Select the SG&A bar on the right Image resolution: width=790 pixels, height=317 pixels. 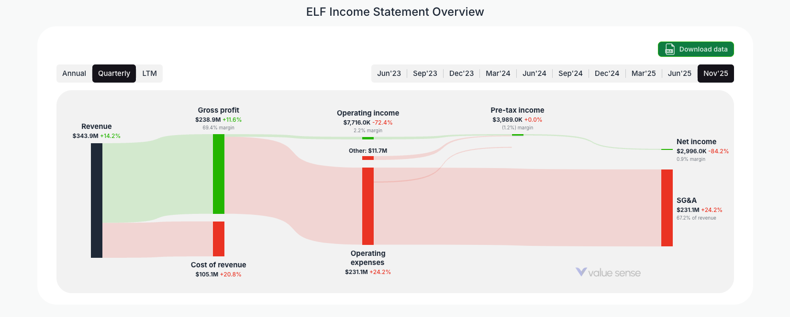tap(666, 208)
